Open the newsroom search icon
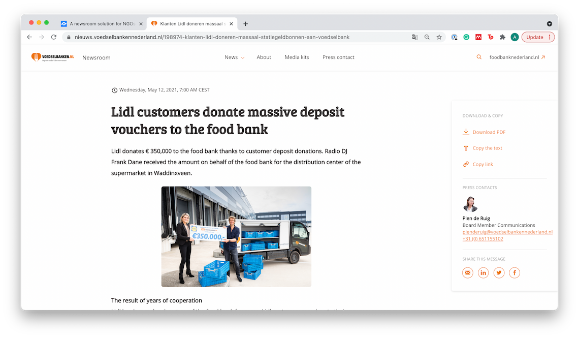The width and height of the screenshot is (579, 338). [479, 57]
